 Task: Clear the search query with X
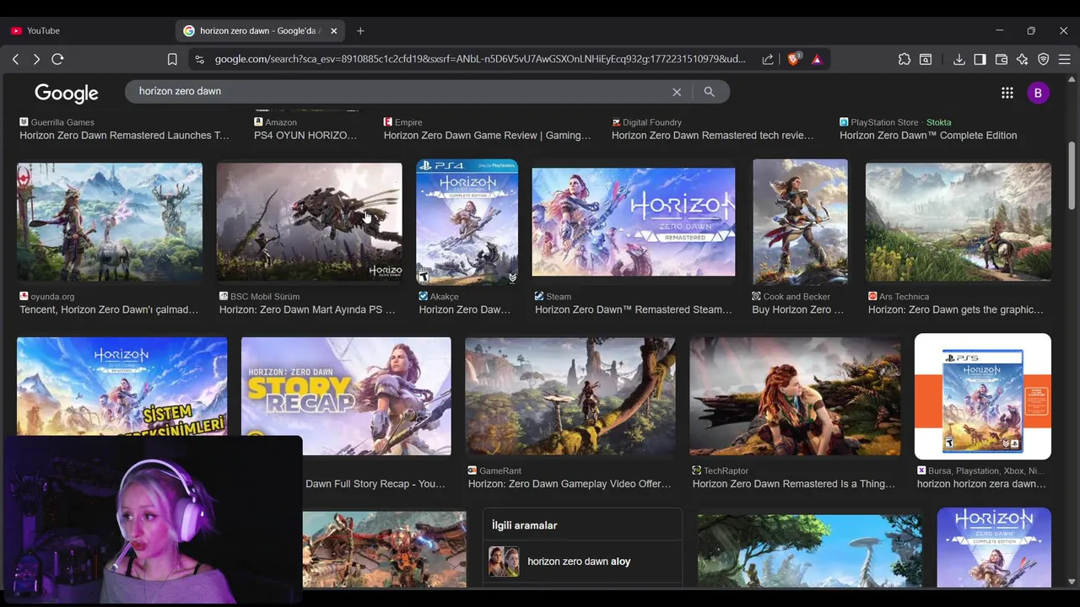click(677, 92)
